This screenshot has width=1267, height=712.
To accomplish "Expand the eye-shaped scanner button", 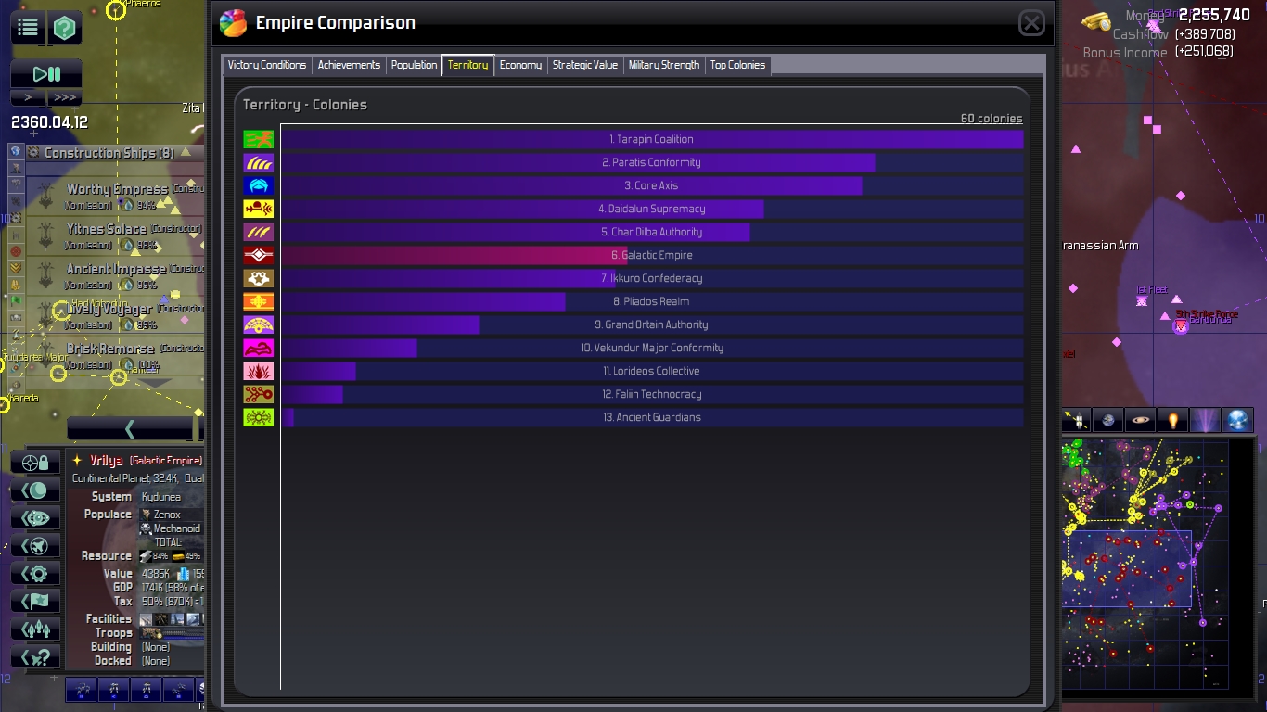I will pos(36,518).
